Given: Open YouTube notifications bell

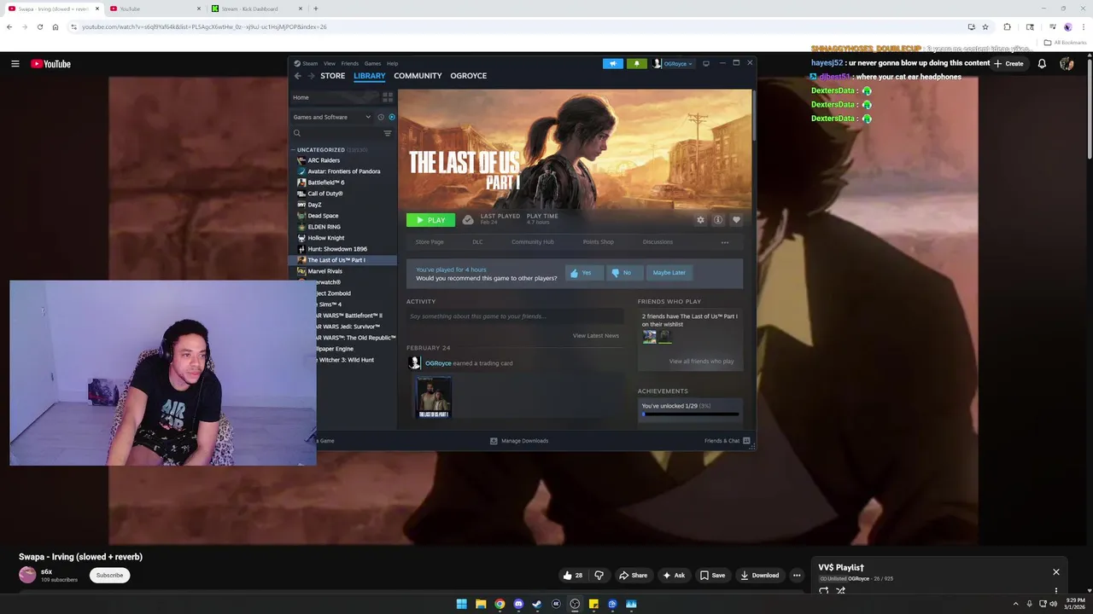Looking at the screenshot, I should (1042, 64).
